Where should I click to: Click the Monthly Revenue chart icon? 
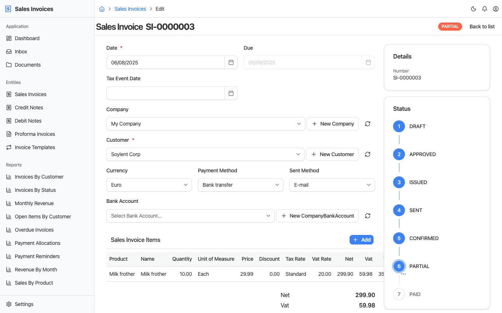pos(9,203)
